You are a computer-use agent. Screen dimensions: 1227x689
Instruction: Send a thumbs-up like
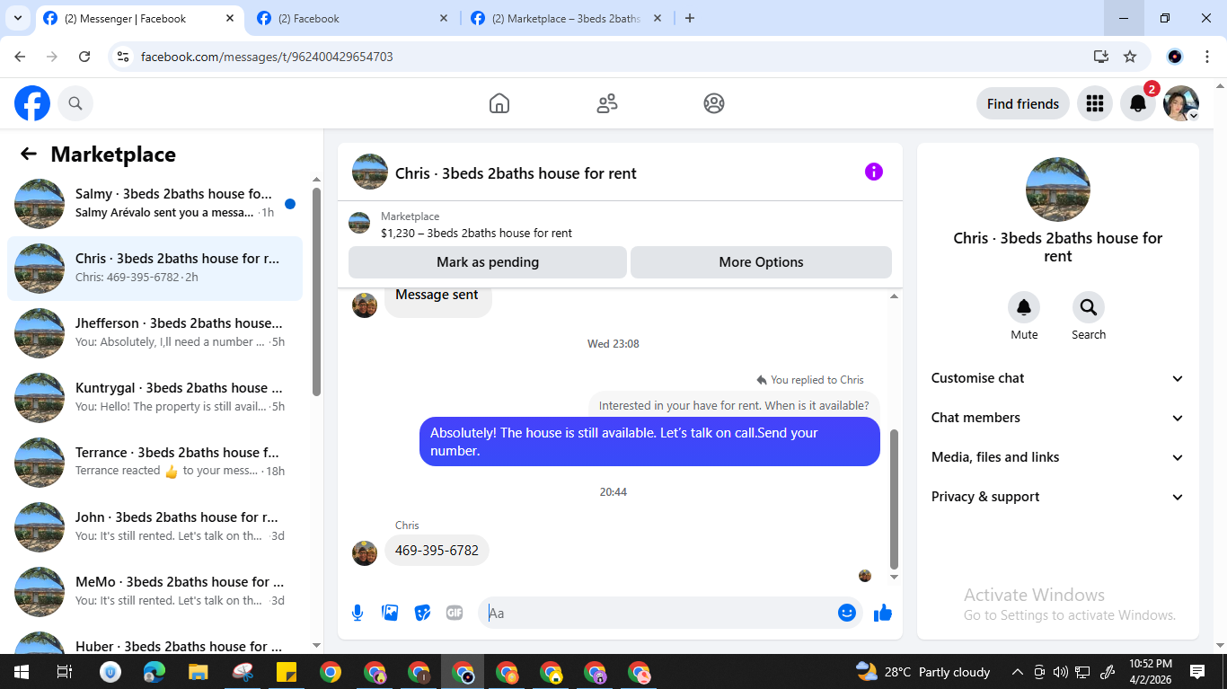883,613
